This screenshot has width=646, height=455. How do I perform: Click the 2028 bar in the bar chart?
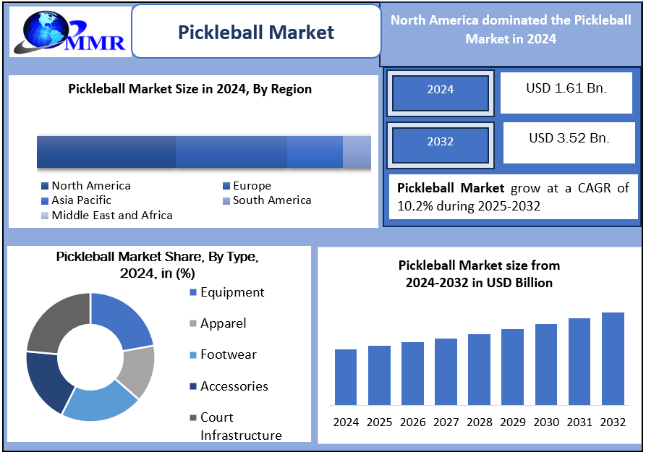coord(479,369)
